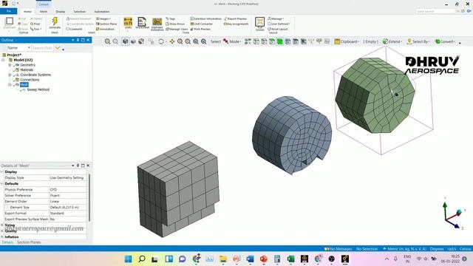Viewport: 473px width, 266px height.
Task: Switch to the Section Planes tab
Action: point(29,242)
